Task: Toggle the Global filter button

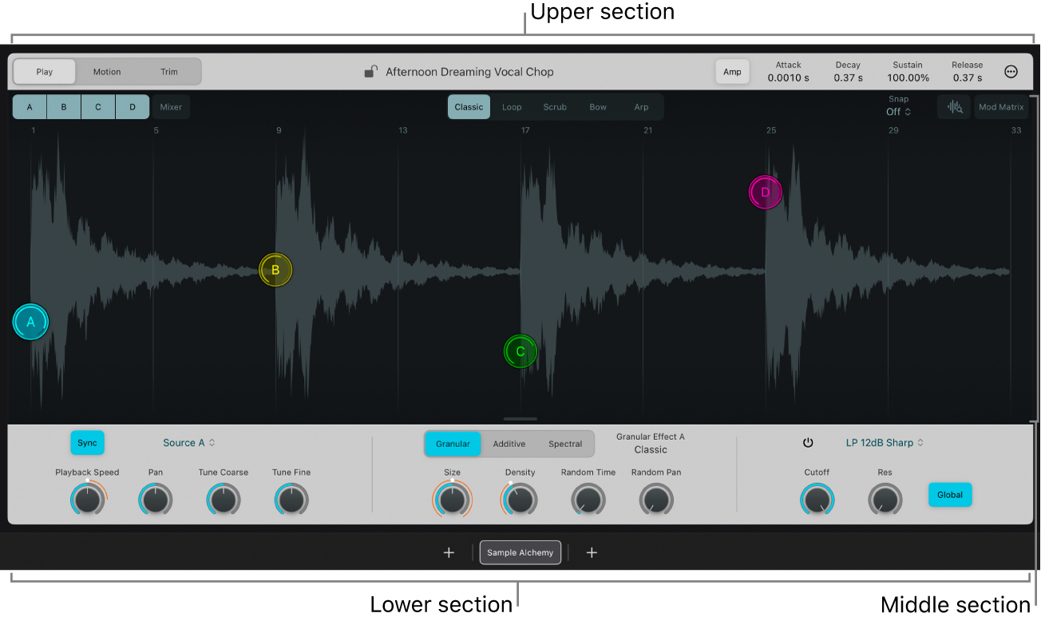Action: coord(949,494)
